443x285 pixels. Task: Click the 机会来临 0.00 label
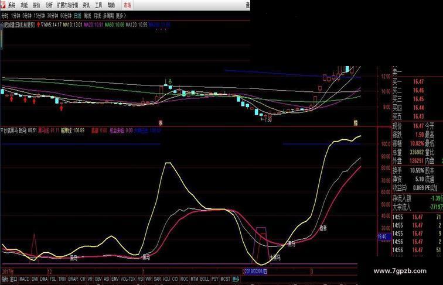(x=121, y=131)
